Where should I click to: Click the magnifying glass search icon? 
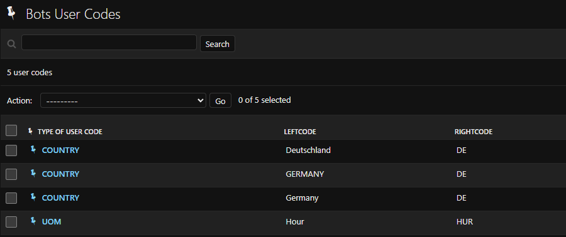point(11,44)
